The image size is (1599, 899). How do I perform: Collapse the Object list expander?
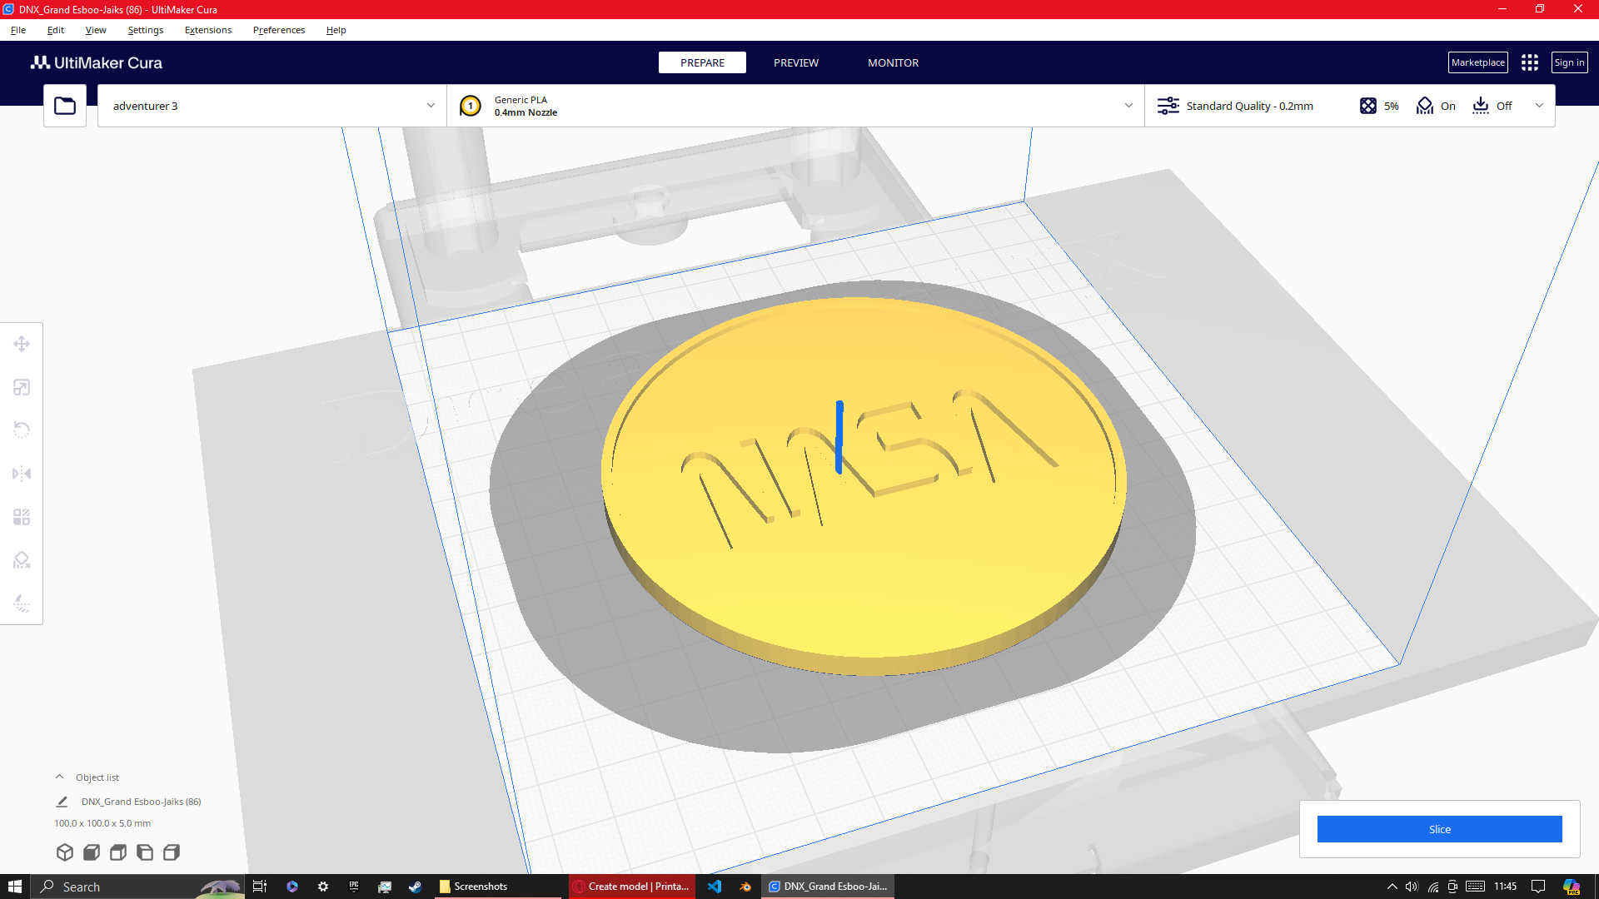(x=59, y=777)
